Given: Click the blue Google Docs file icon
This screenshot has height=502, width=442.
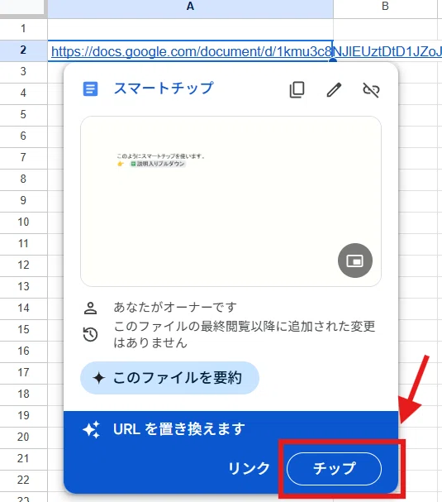Looking at the screenshot, I should pos(90,89).
